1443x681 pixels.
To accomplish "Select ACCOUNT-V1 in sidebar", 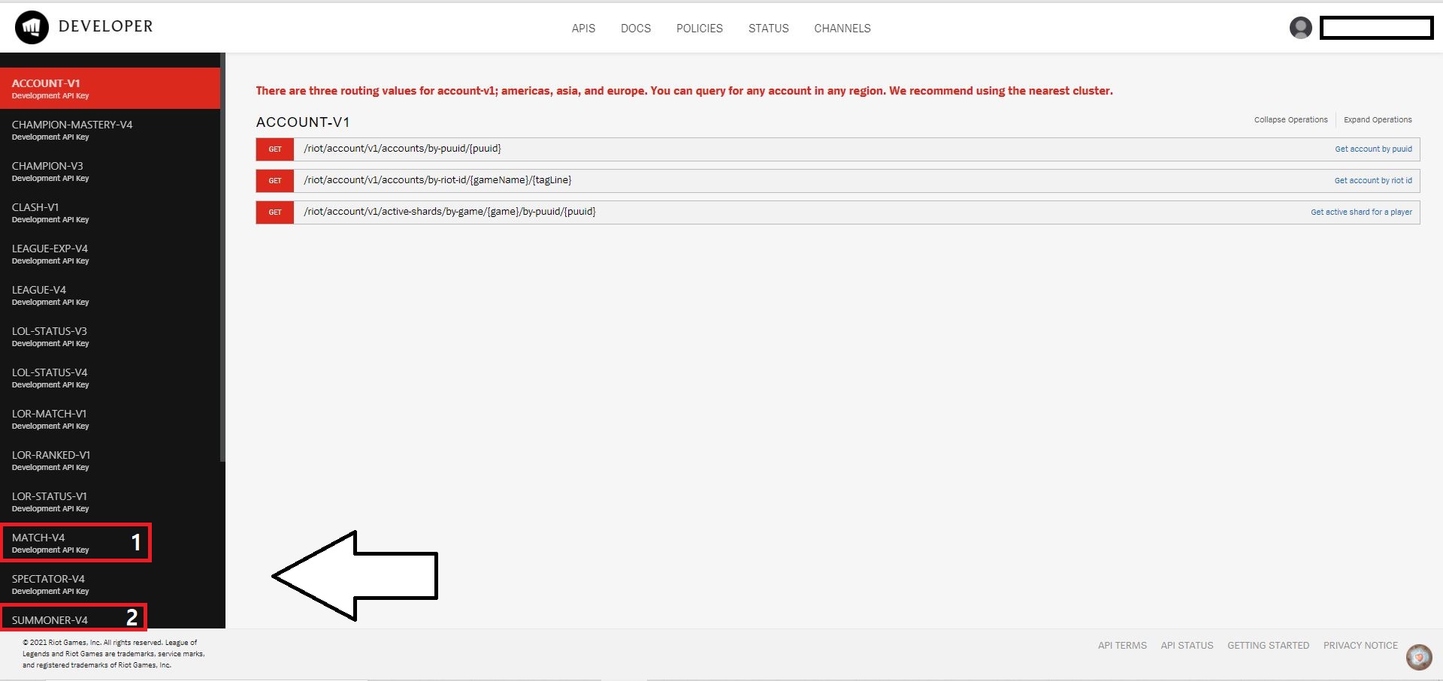I will tap(110, 89).
